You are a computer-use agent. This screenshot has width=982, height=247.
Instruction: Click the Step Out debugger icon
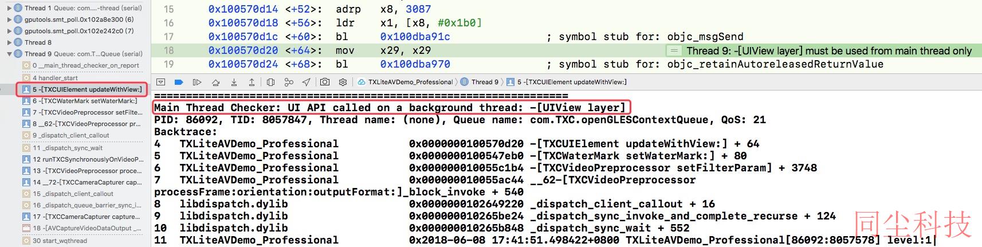click(252, 82)
